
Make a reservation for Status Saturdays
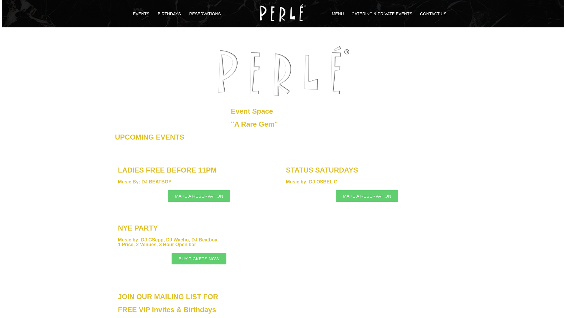click(x=367, y=196)
